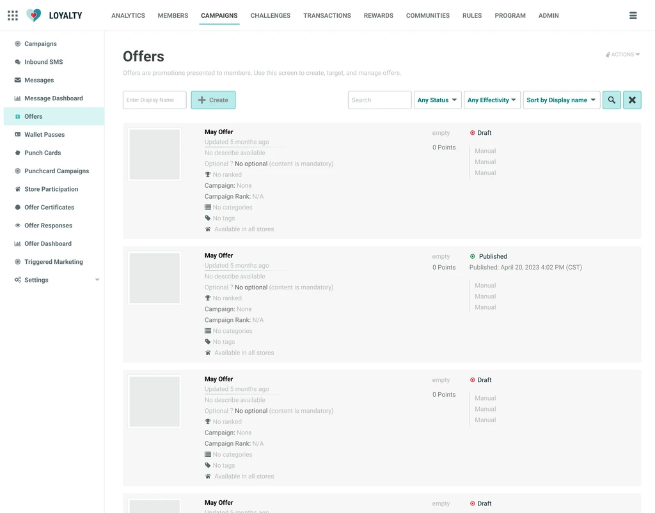This screenshot has width=655, height=513.
Task: Open the Actions dropdown
Action: pyautogui.click(x=623, y=55)
